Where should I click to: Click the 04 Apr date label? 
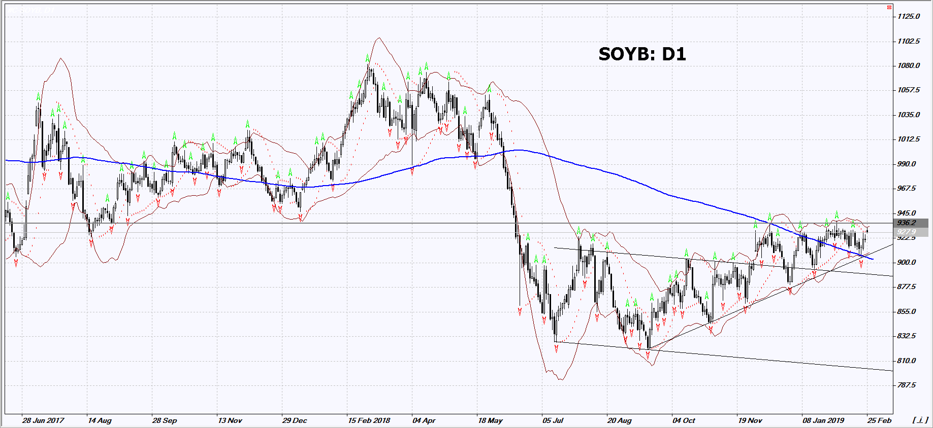click(424, 420)
